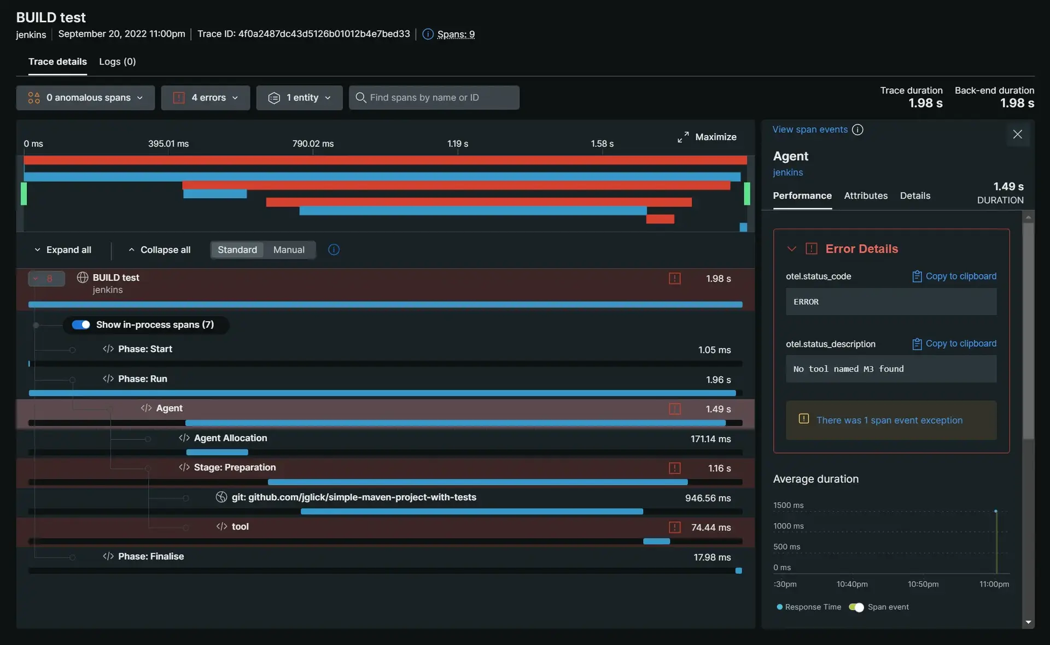Click the Maximize expand arrows icon
Screen dimensions: 1050x645
683,137
